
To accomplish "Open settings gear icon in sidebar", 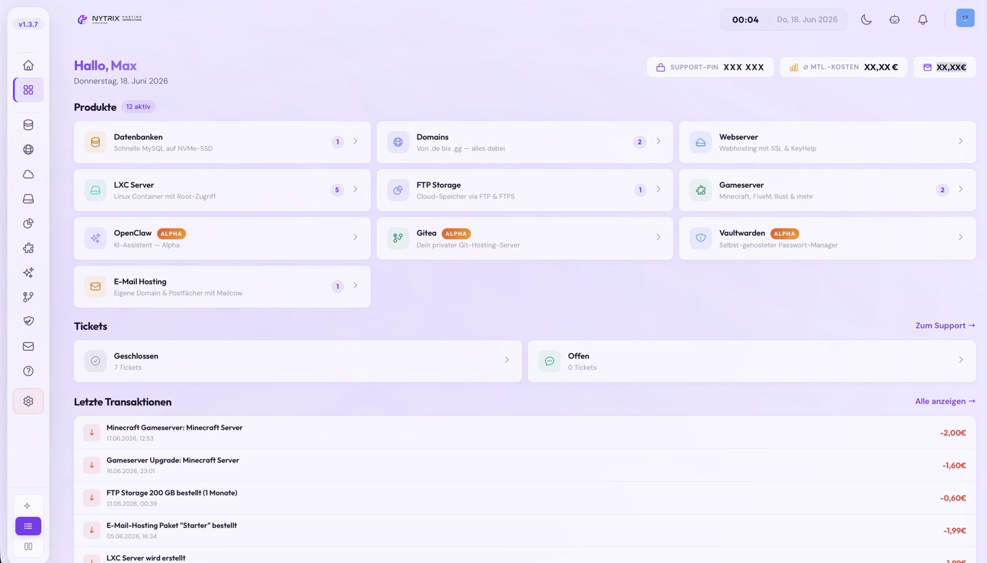I will (x=28, y=401).
